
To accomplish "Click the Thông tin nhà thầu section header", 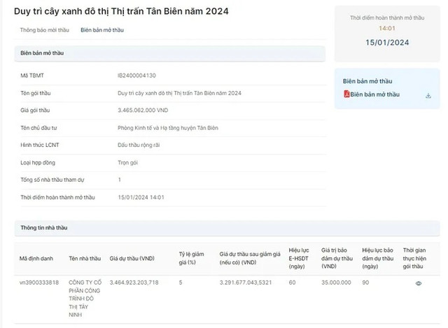I will (x=43, y=228).
